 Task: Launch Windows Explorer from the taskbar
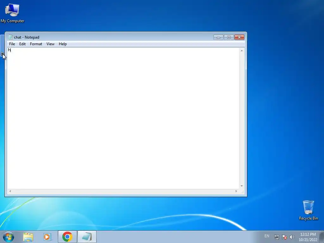[x=28, y=237]
